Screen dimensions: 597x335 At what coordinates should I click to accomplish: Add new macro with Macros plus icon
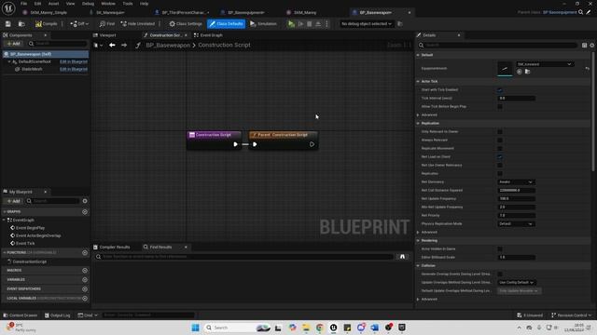[x=85, y=271]
